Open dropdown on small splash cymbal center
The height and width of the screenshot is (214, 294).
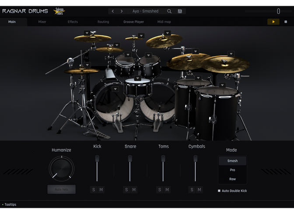pos(141,35)
